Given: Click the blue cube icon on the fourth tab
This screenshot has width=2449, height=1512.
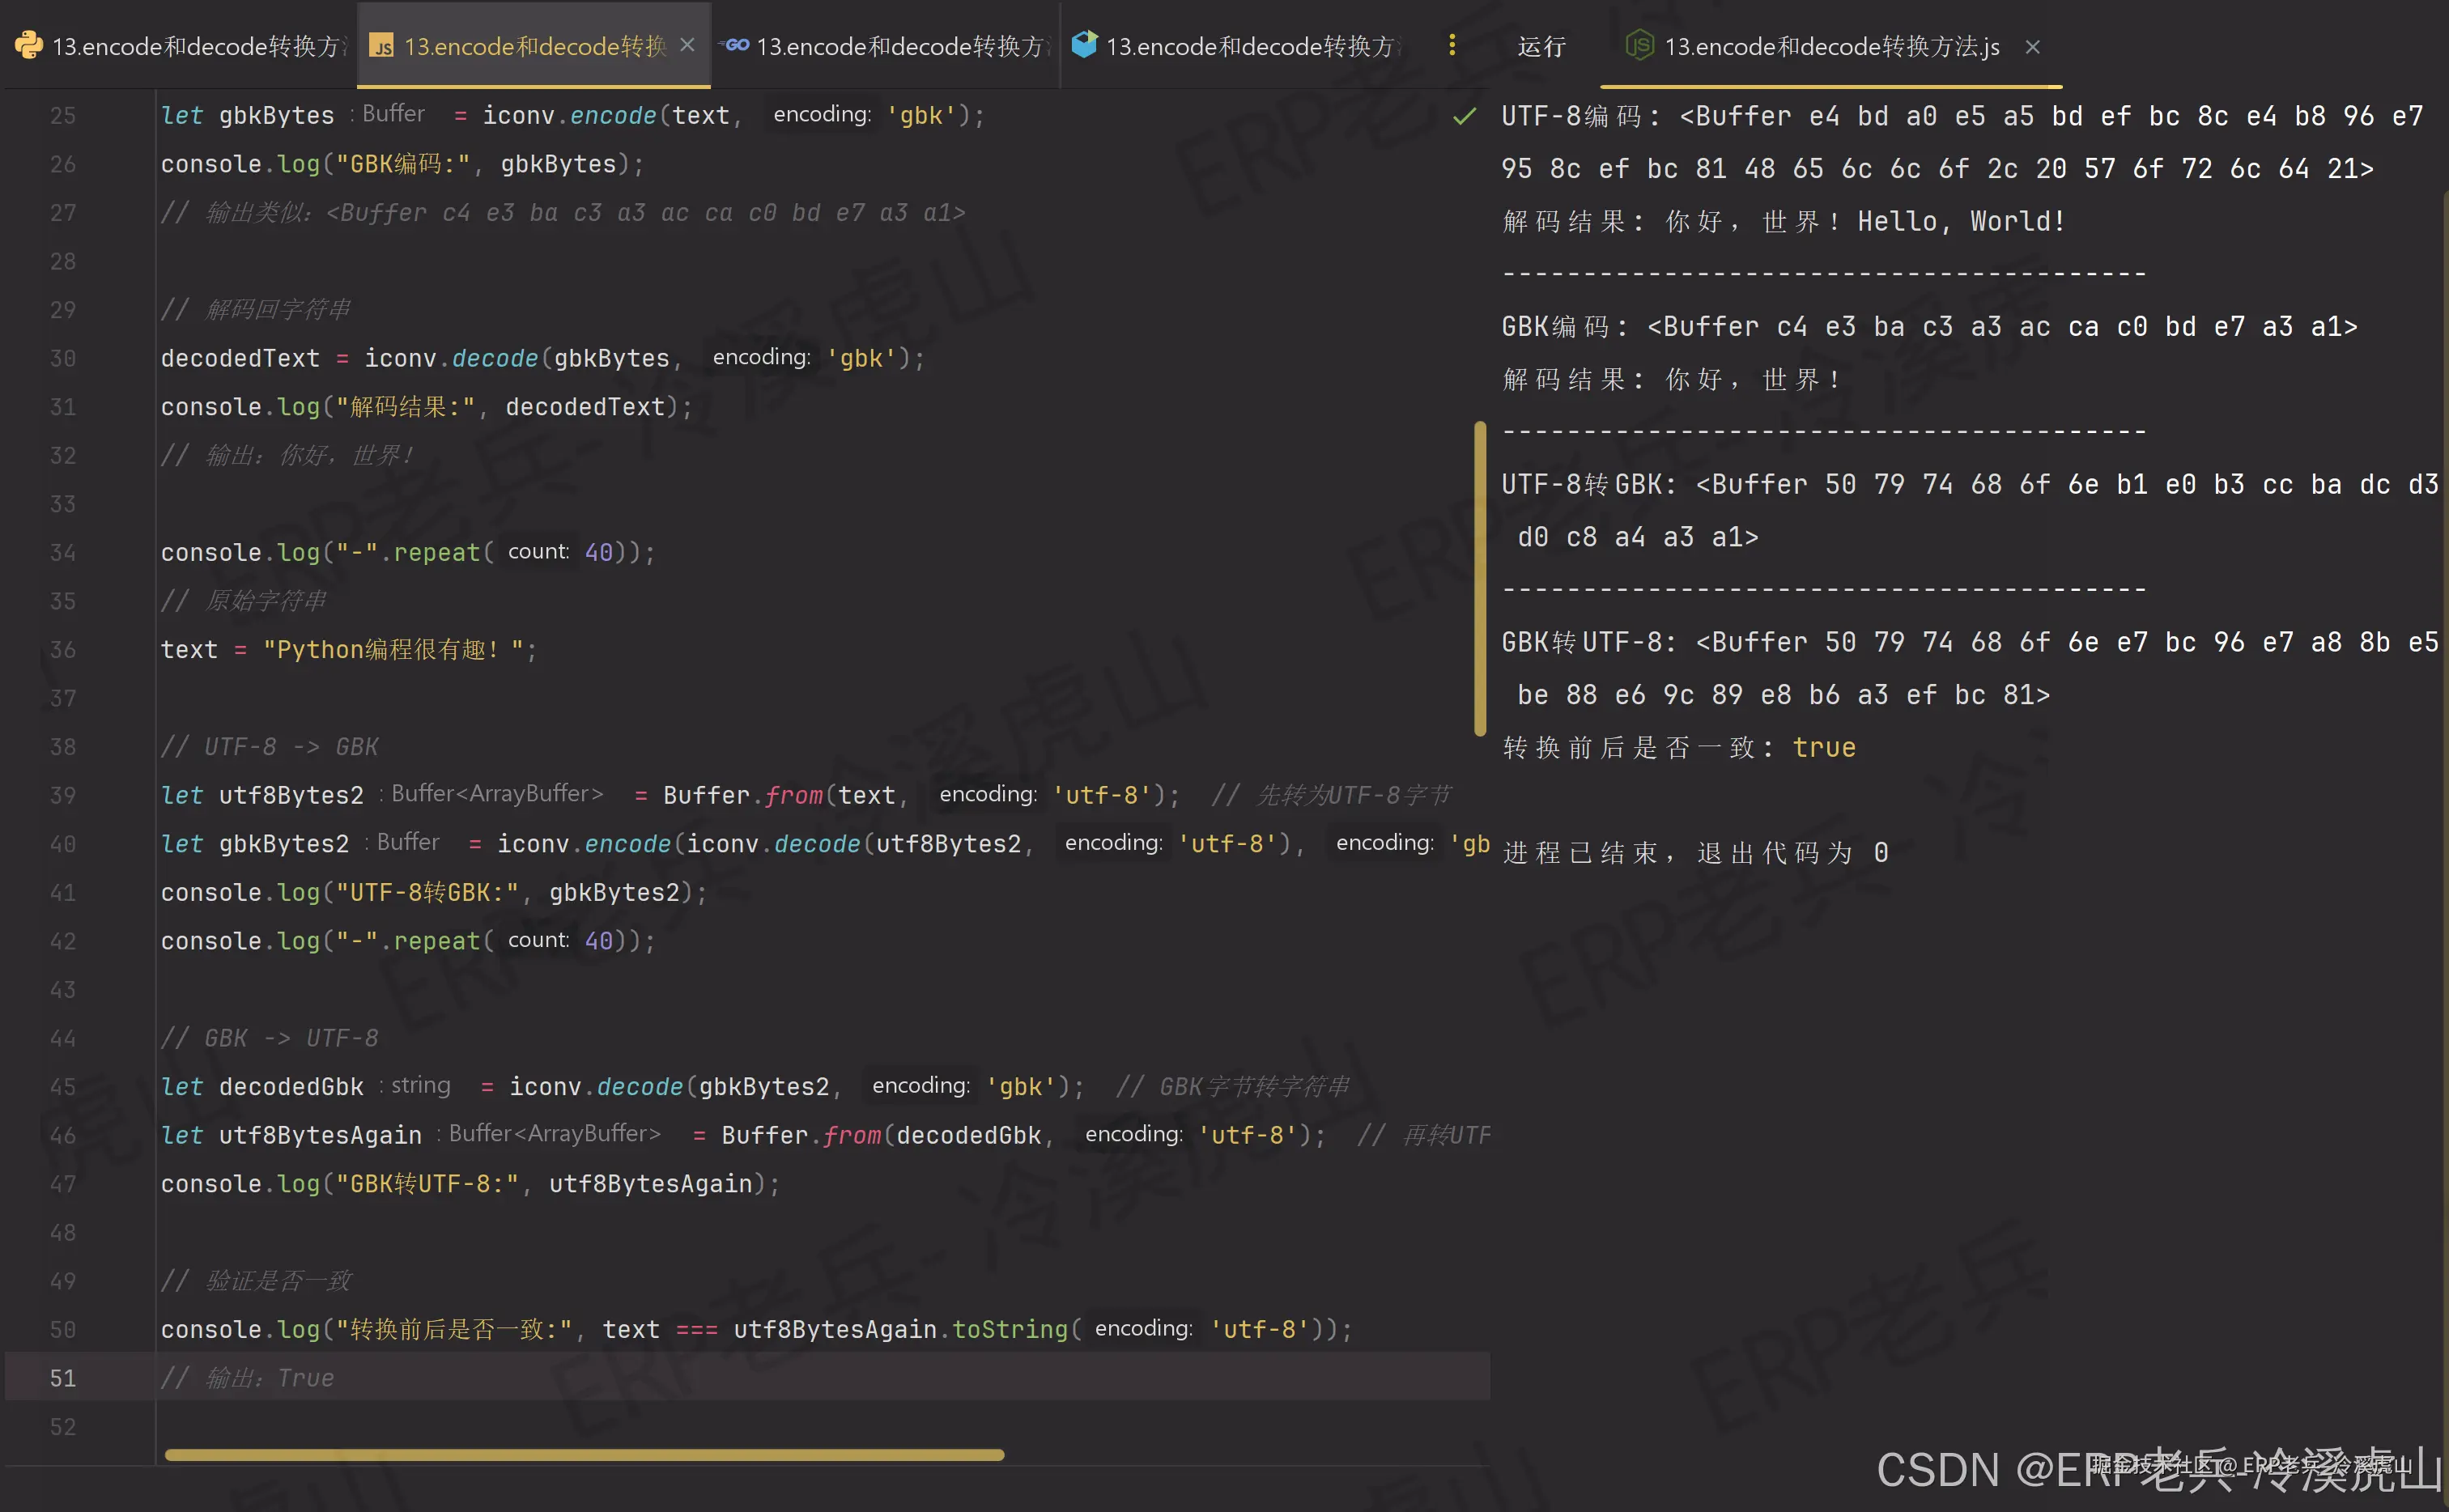Looking at the screenshot, I should 1086,45.
